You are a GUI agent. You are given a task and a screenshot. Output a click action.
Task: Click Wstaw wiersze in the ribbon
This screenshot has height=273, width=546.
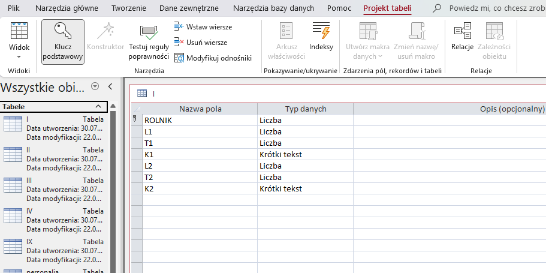click(x=203, y=27)
